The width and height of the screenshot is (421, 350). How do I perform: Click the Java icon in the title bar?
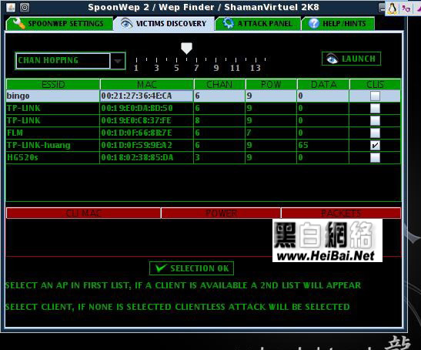[11, 7]
